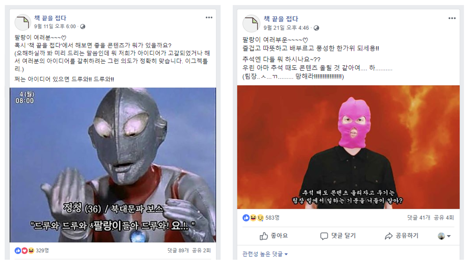Click the globe privacy icon on the 9월 21일 post

click(316, 28)
